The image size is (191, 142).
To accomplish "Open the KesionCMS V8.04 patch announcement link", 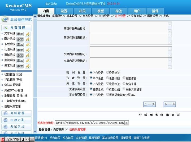I will (86, 4).
